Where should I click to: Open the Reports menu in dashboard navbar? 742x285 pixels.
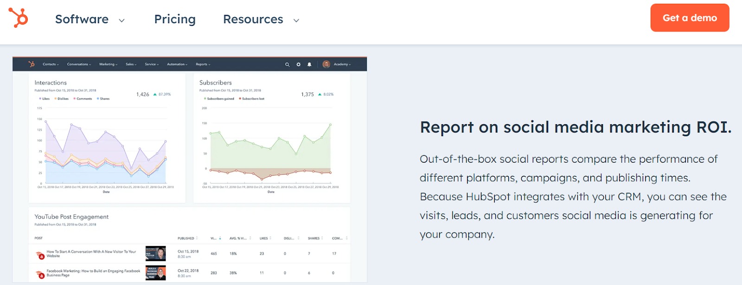(x=203, y=64)
